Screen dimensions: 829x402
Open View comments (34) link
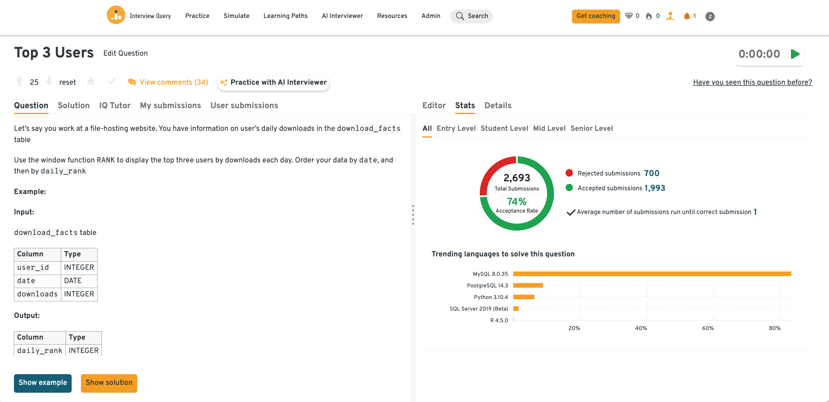tap(173, 82)
